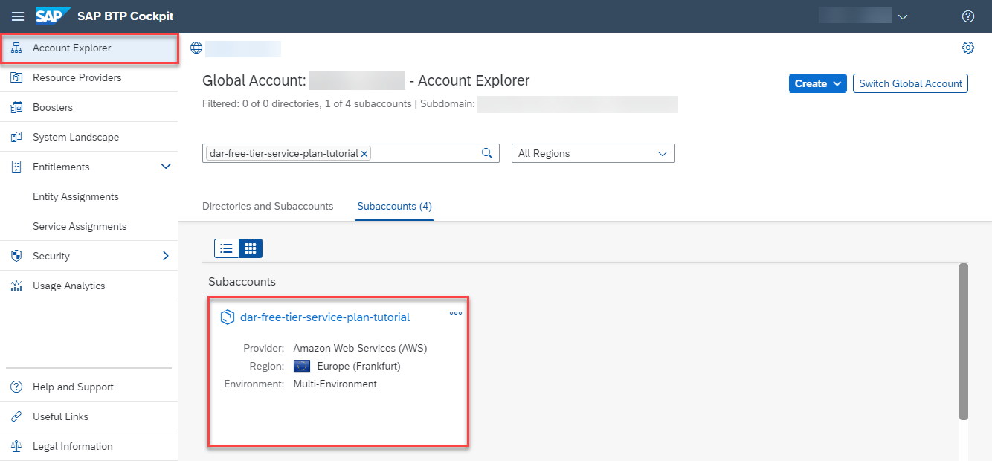The height and width of the screenshot is (461, 992).
Task: Open Useful Links
Action: 89,416
